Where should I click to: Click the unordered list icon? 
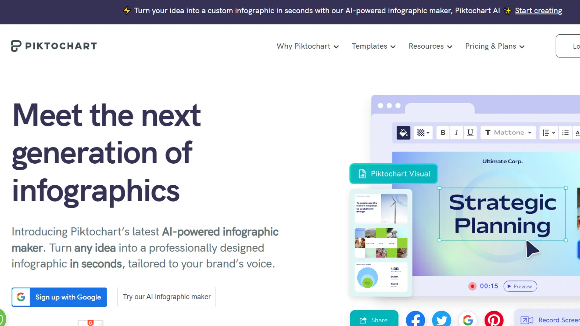[565, 132]
